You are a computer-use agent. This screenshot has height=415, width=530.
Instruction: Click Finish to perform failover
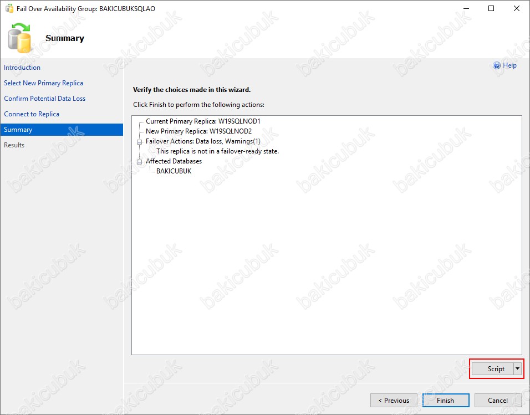446,401
